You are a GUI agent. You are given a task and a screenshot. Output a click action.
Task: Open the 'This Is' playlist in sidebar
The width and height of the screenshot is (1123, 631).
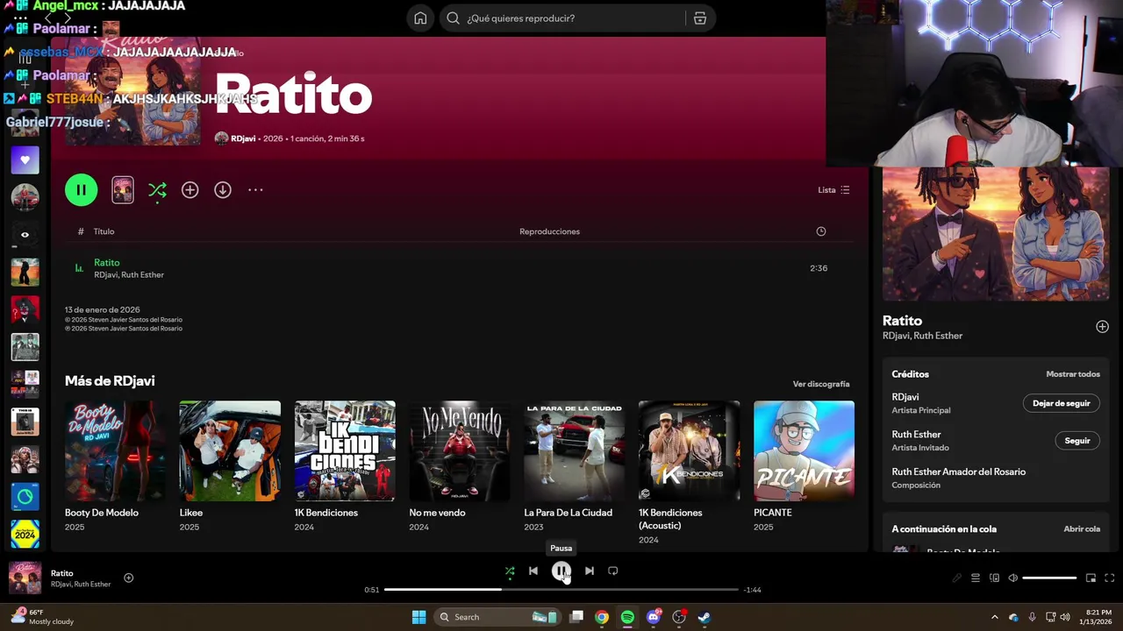pos(25,422)
